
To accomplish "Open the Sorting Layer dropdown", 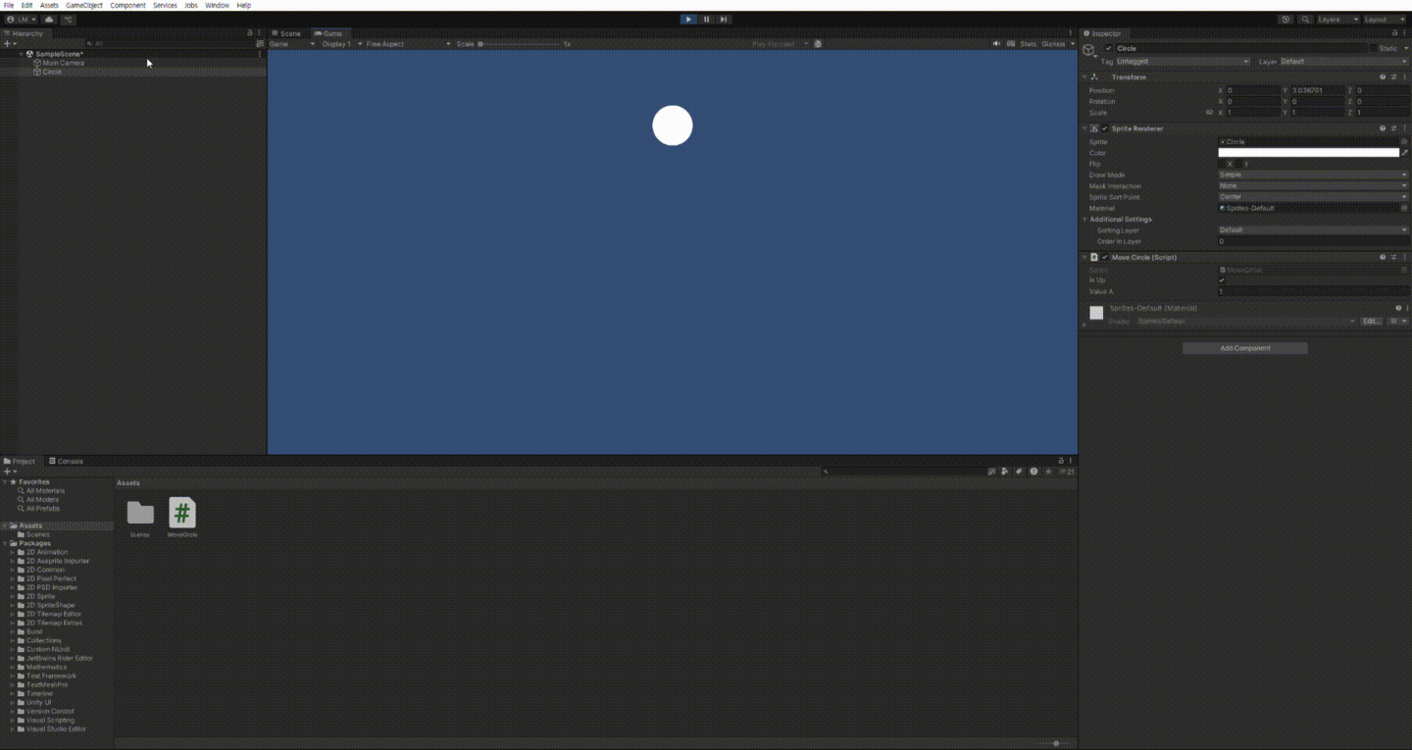I will 1313,230.
